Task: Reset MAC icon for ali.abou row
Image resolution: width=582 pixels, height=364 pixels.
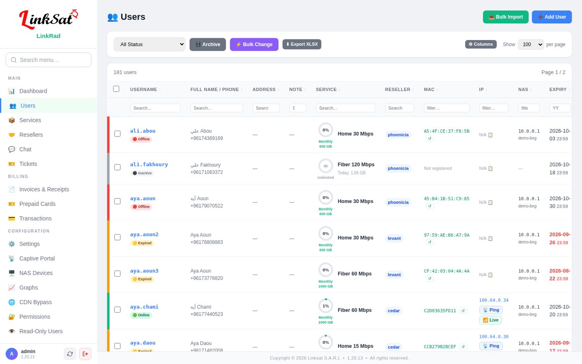Action: (429, 139)
